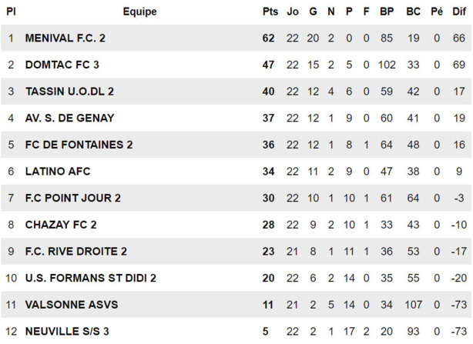This screenshot has width=473, height=344.
Task: Select F.C. RIVE DROITE 2 team
Action: pos(76,252)
